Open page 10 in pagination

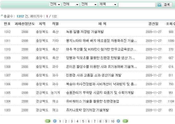pos(113,121)
